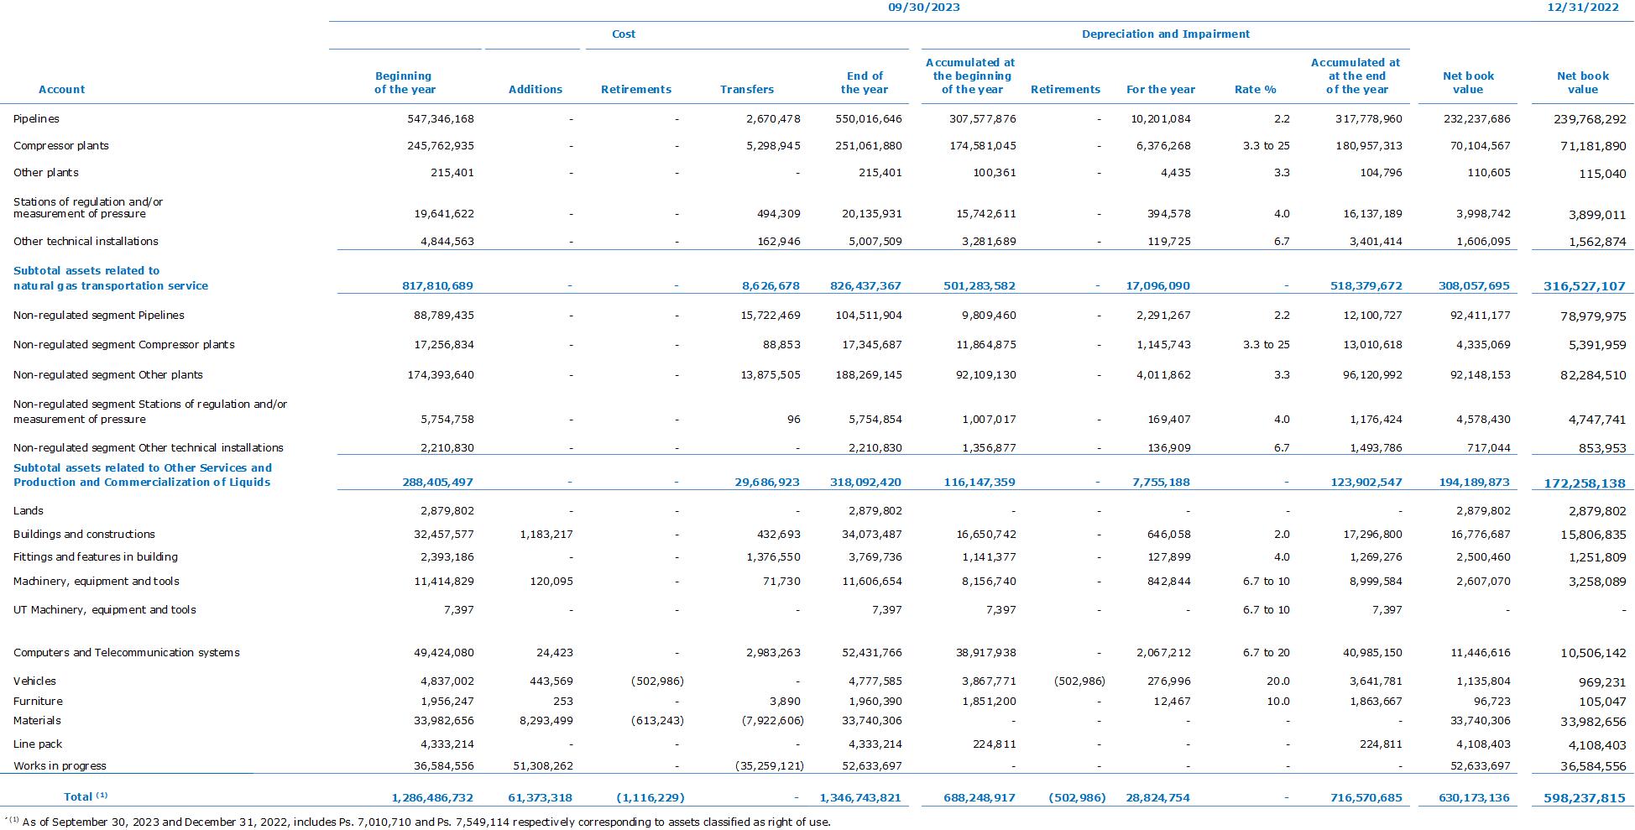Screen dimensions: 1635x830
Task: Click the 'Retirements' header under Cost
Action: (636, 90)
